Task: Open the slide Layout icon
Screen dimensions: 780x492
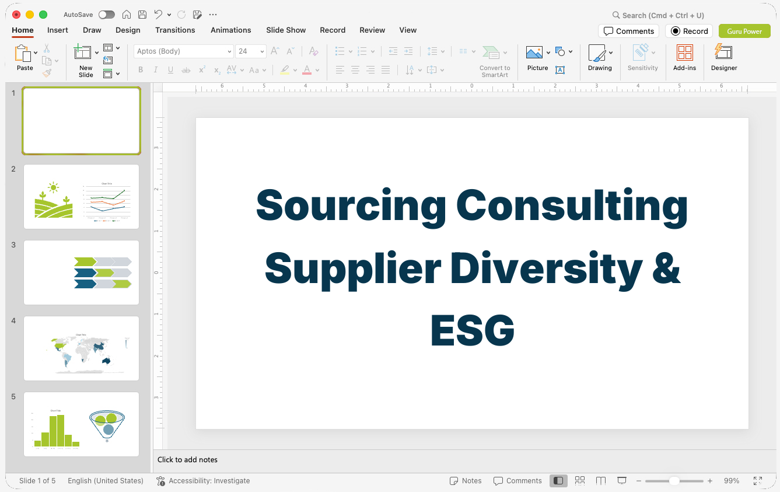Action: click(108, 48)
